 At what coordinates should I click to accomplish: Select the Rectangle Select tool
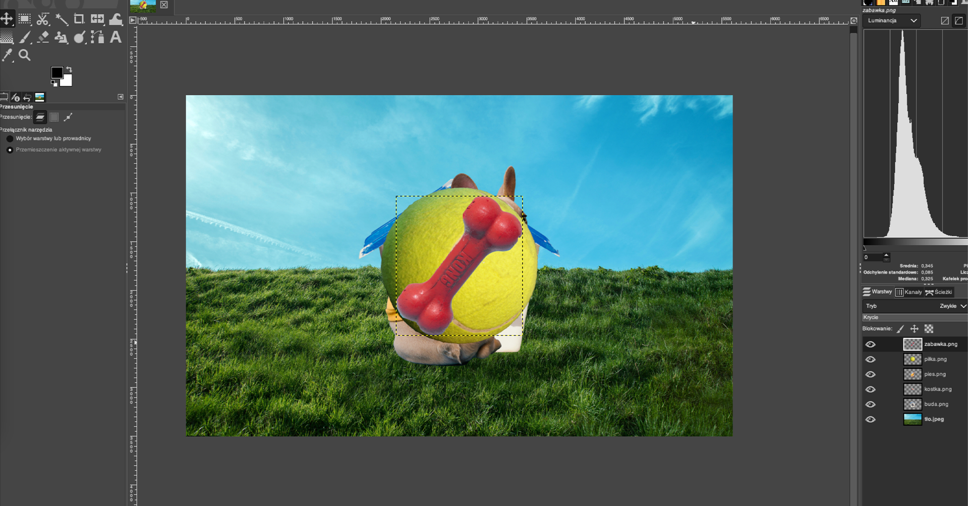pyautogui.click(x=24, y=19)
